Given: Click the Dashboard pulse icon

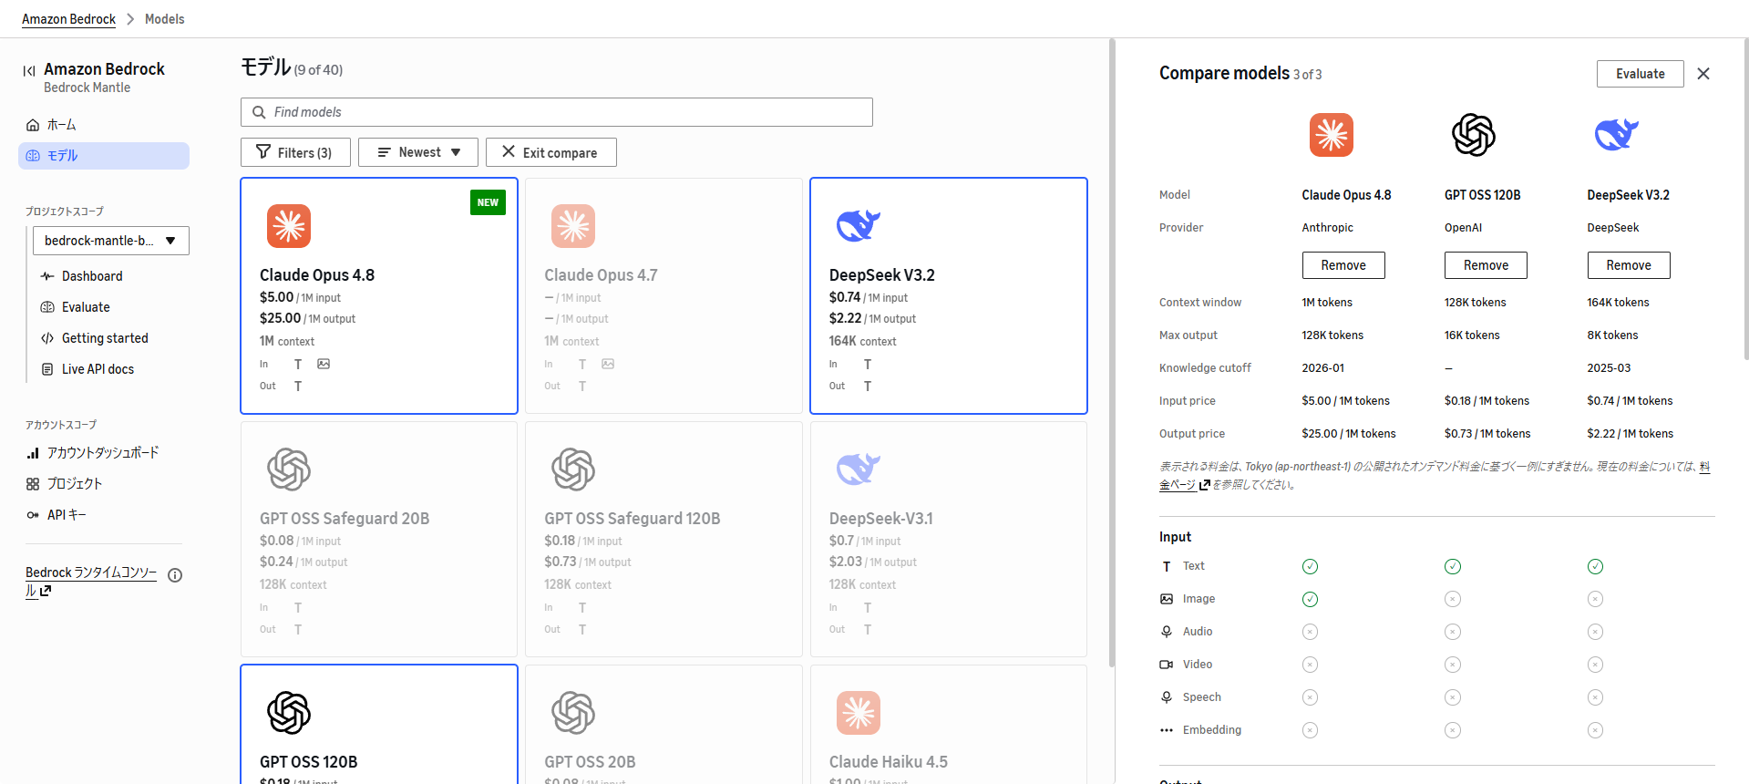Looking at the screenshot, I should [47, 276].
